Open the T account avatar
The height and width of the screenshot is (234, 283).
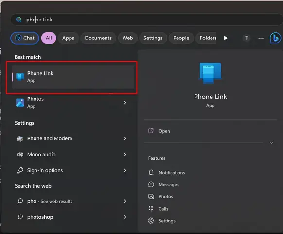(247, 38)
